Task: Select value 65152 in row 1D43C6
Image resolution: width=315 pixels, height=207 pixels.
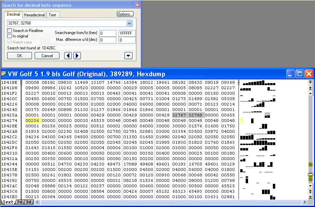Action: 163,191
